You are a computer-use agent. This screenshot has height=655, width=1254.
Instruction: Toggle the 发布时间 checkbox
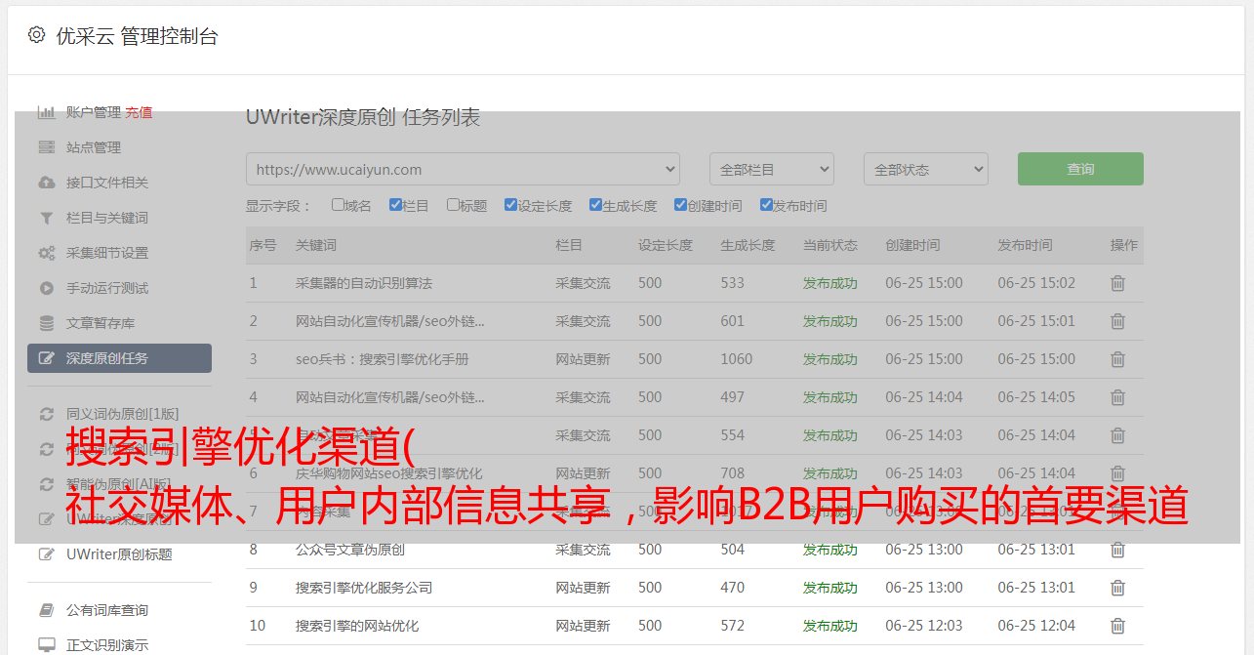[x=765, y=205]
